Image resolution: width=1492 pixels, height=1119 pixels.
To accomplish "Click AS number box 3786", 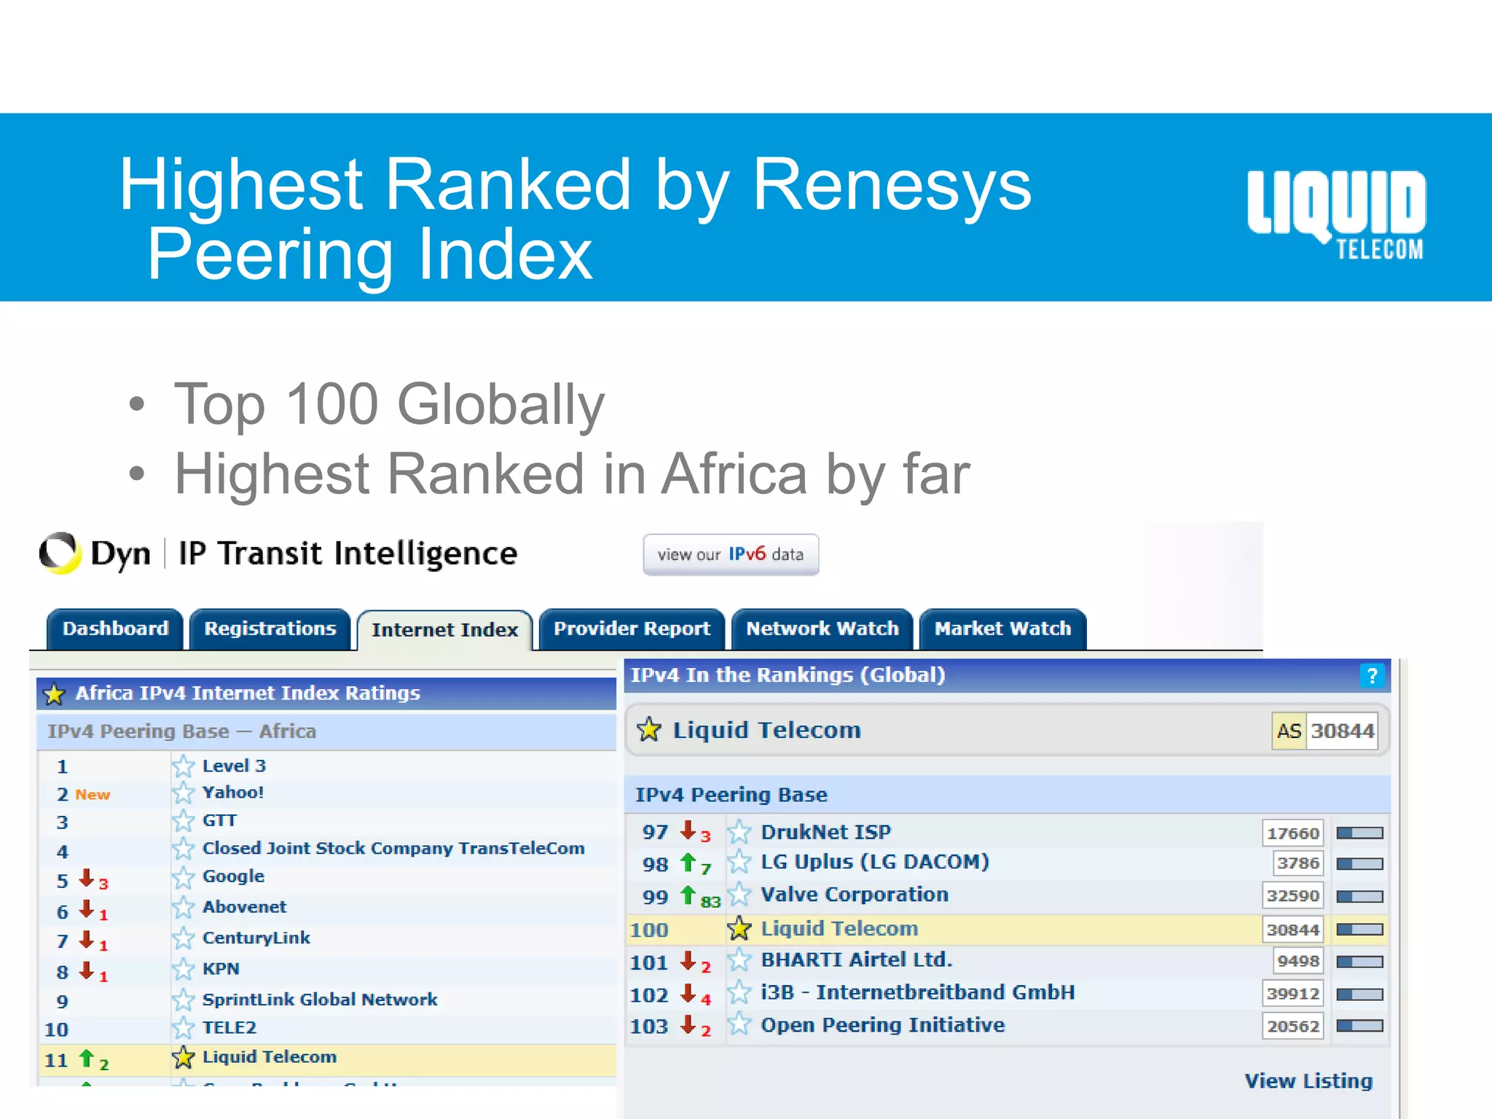I will 1297,863.
